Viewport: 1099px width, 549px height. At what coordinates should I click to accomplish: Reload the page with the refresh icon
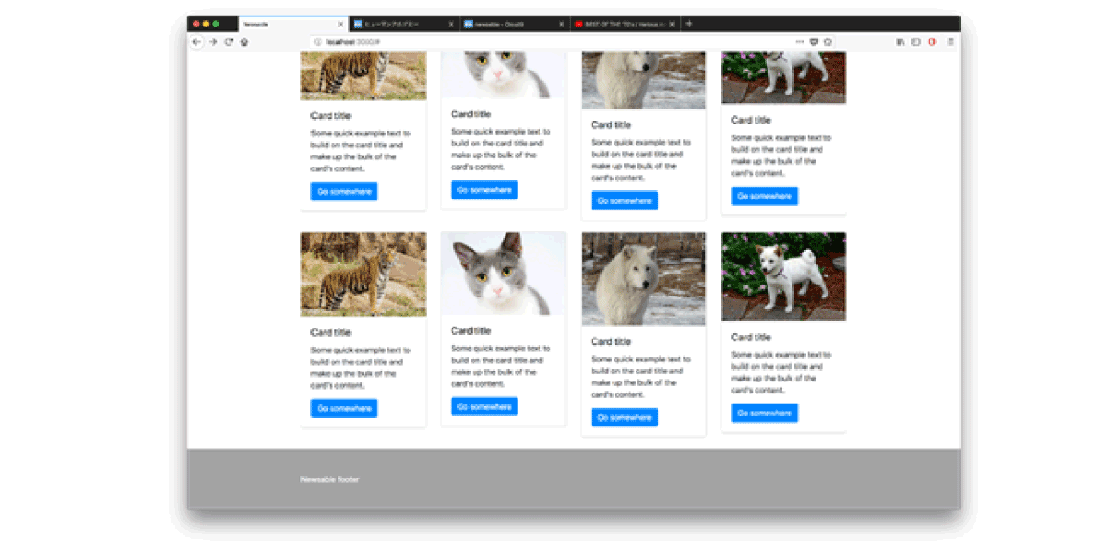coord(229,42)
